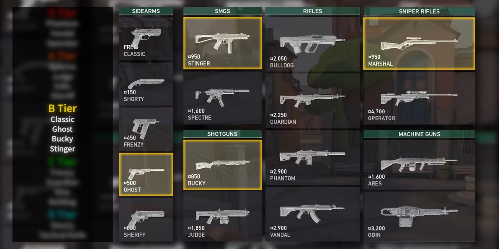Click the Sniper Rifles category header
Image resolution: width=499 pixels, height=249 pixels.
(419, 11)
